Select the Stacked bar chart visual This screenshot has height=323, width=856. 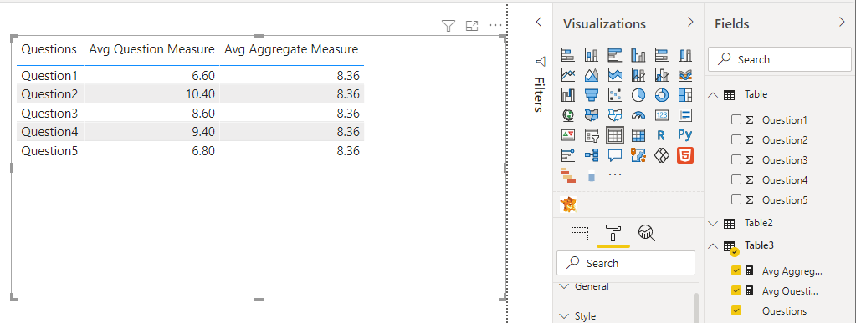pos(568,55)
